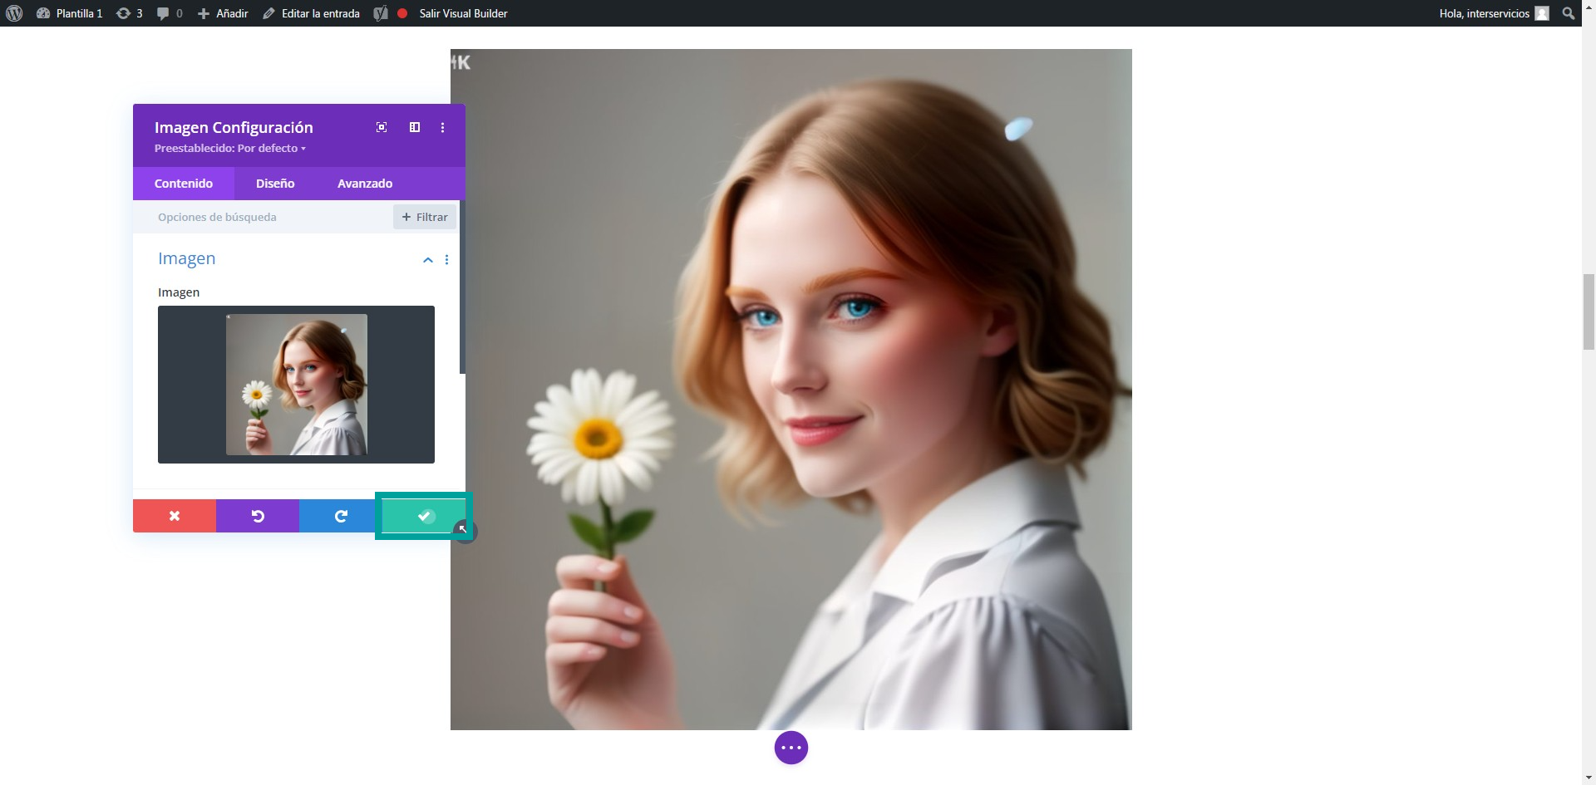This screenshot has height=785, width=1596.
Task: Discard changes with the red X button
Action: [x=175, y=516]
